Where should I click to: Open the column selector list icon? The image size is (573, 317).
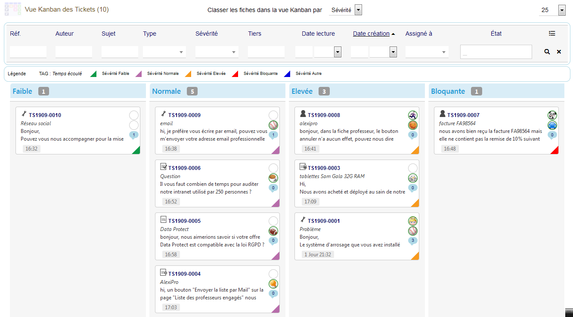[x=552, y=34]
